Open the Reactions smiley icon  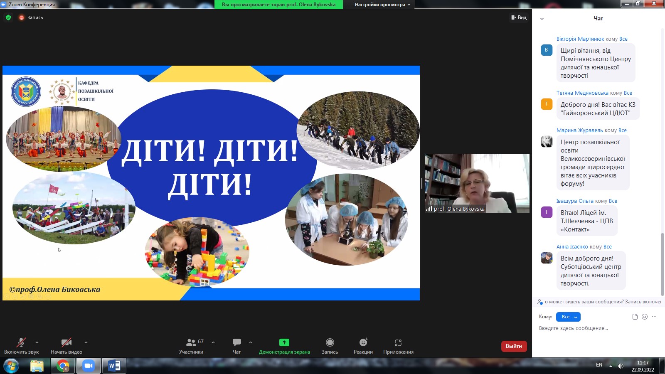pyautogui.click(x=363, y=342)
